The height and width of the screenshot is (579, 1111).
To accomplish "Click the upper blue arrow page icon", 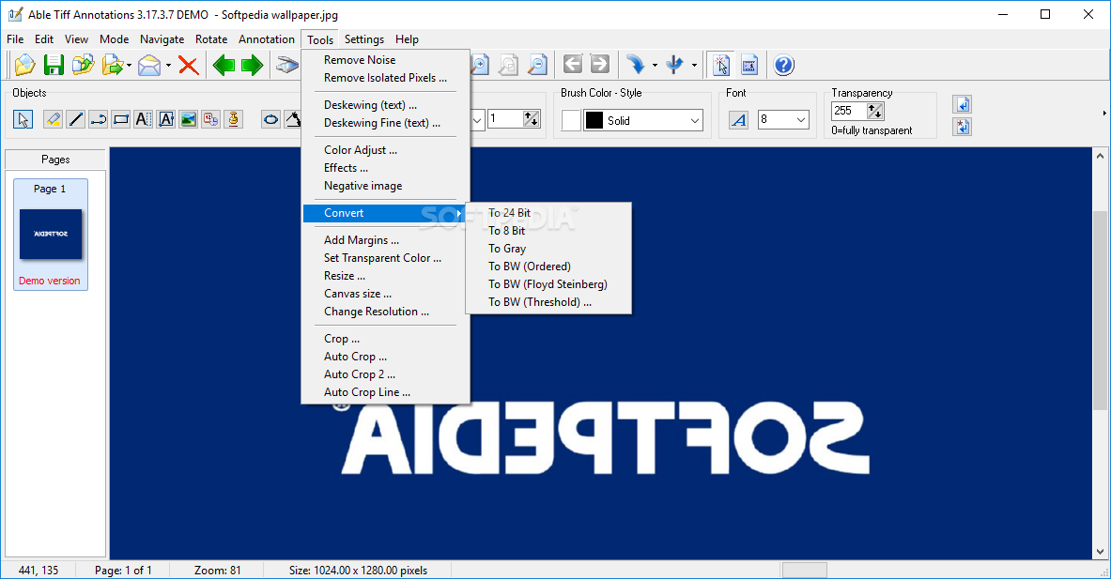I will (963, 105).
